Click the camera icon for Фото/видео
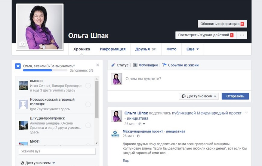The width and height of the screenshot is (262, 166). pyautogui.click(x=135, y=65)
